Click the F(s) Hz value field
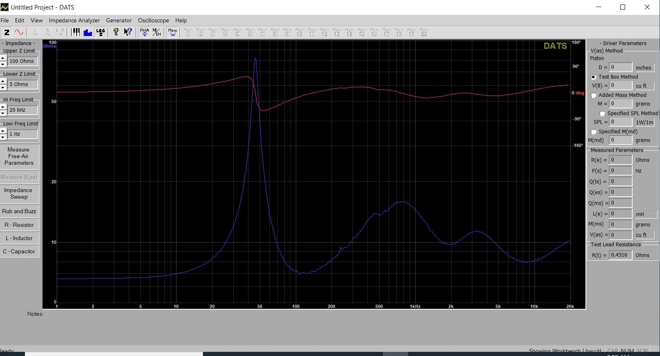 pos(621,171)
